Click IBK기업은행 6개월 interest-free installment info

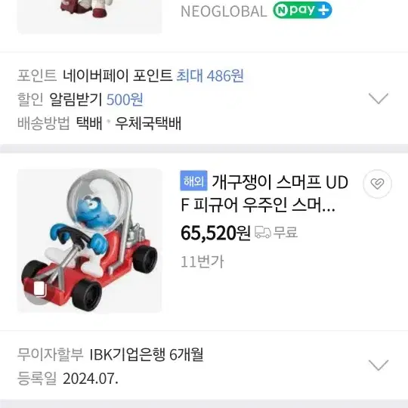147,354
